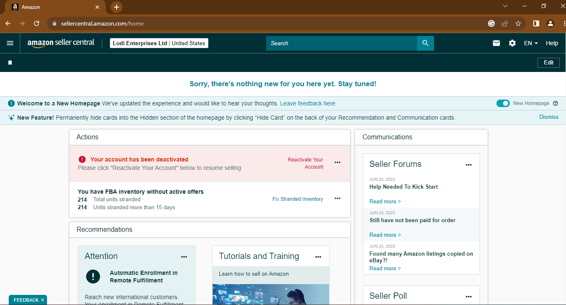Open options menu for deactivated account card

[338, 162]
